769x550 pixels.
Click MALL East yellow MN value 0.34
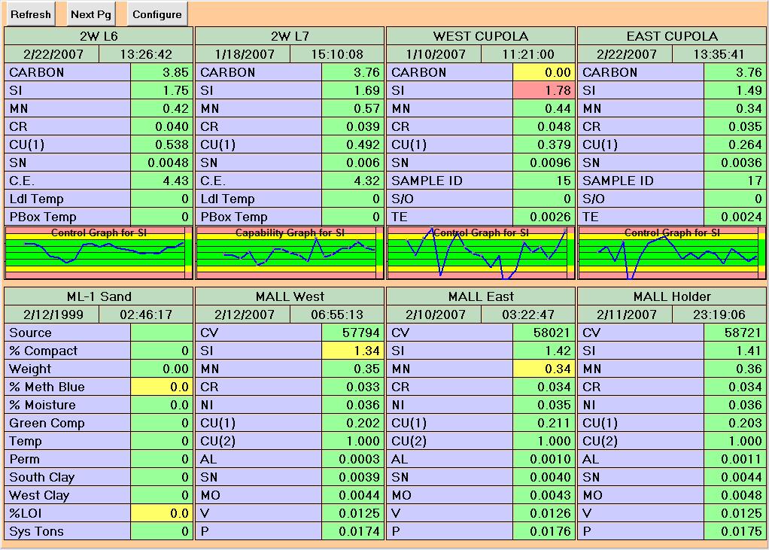click(x=544, y=369)
